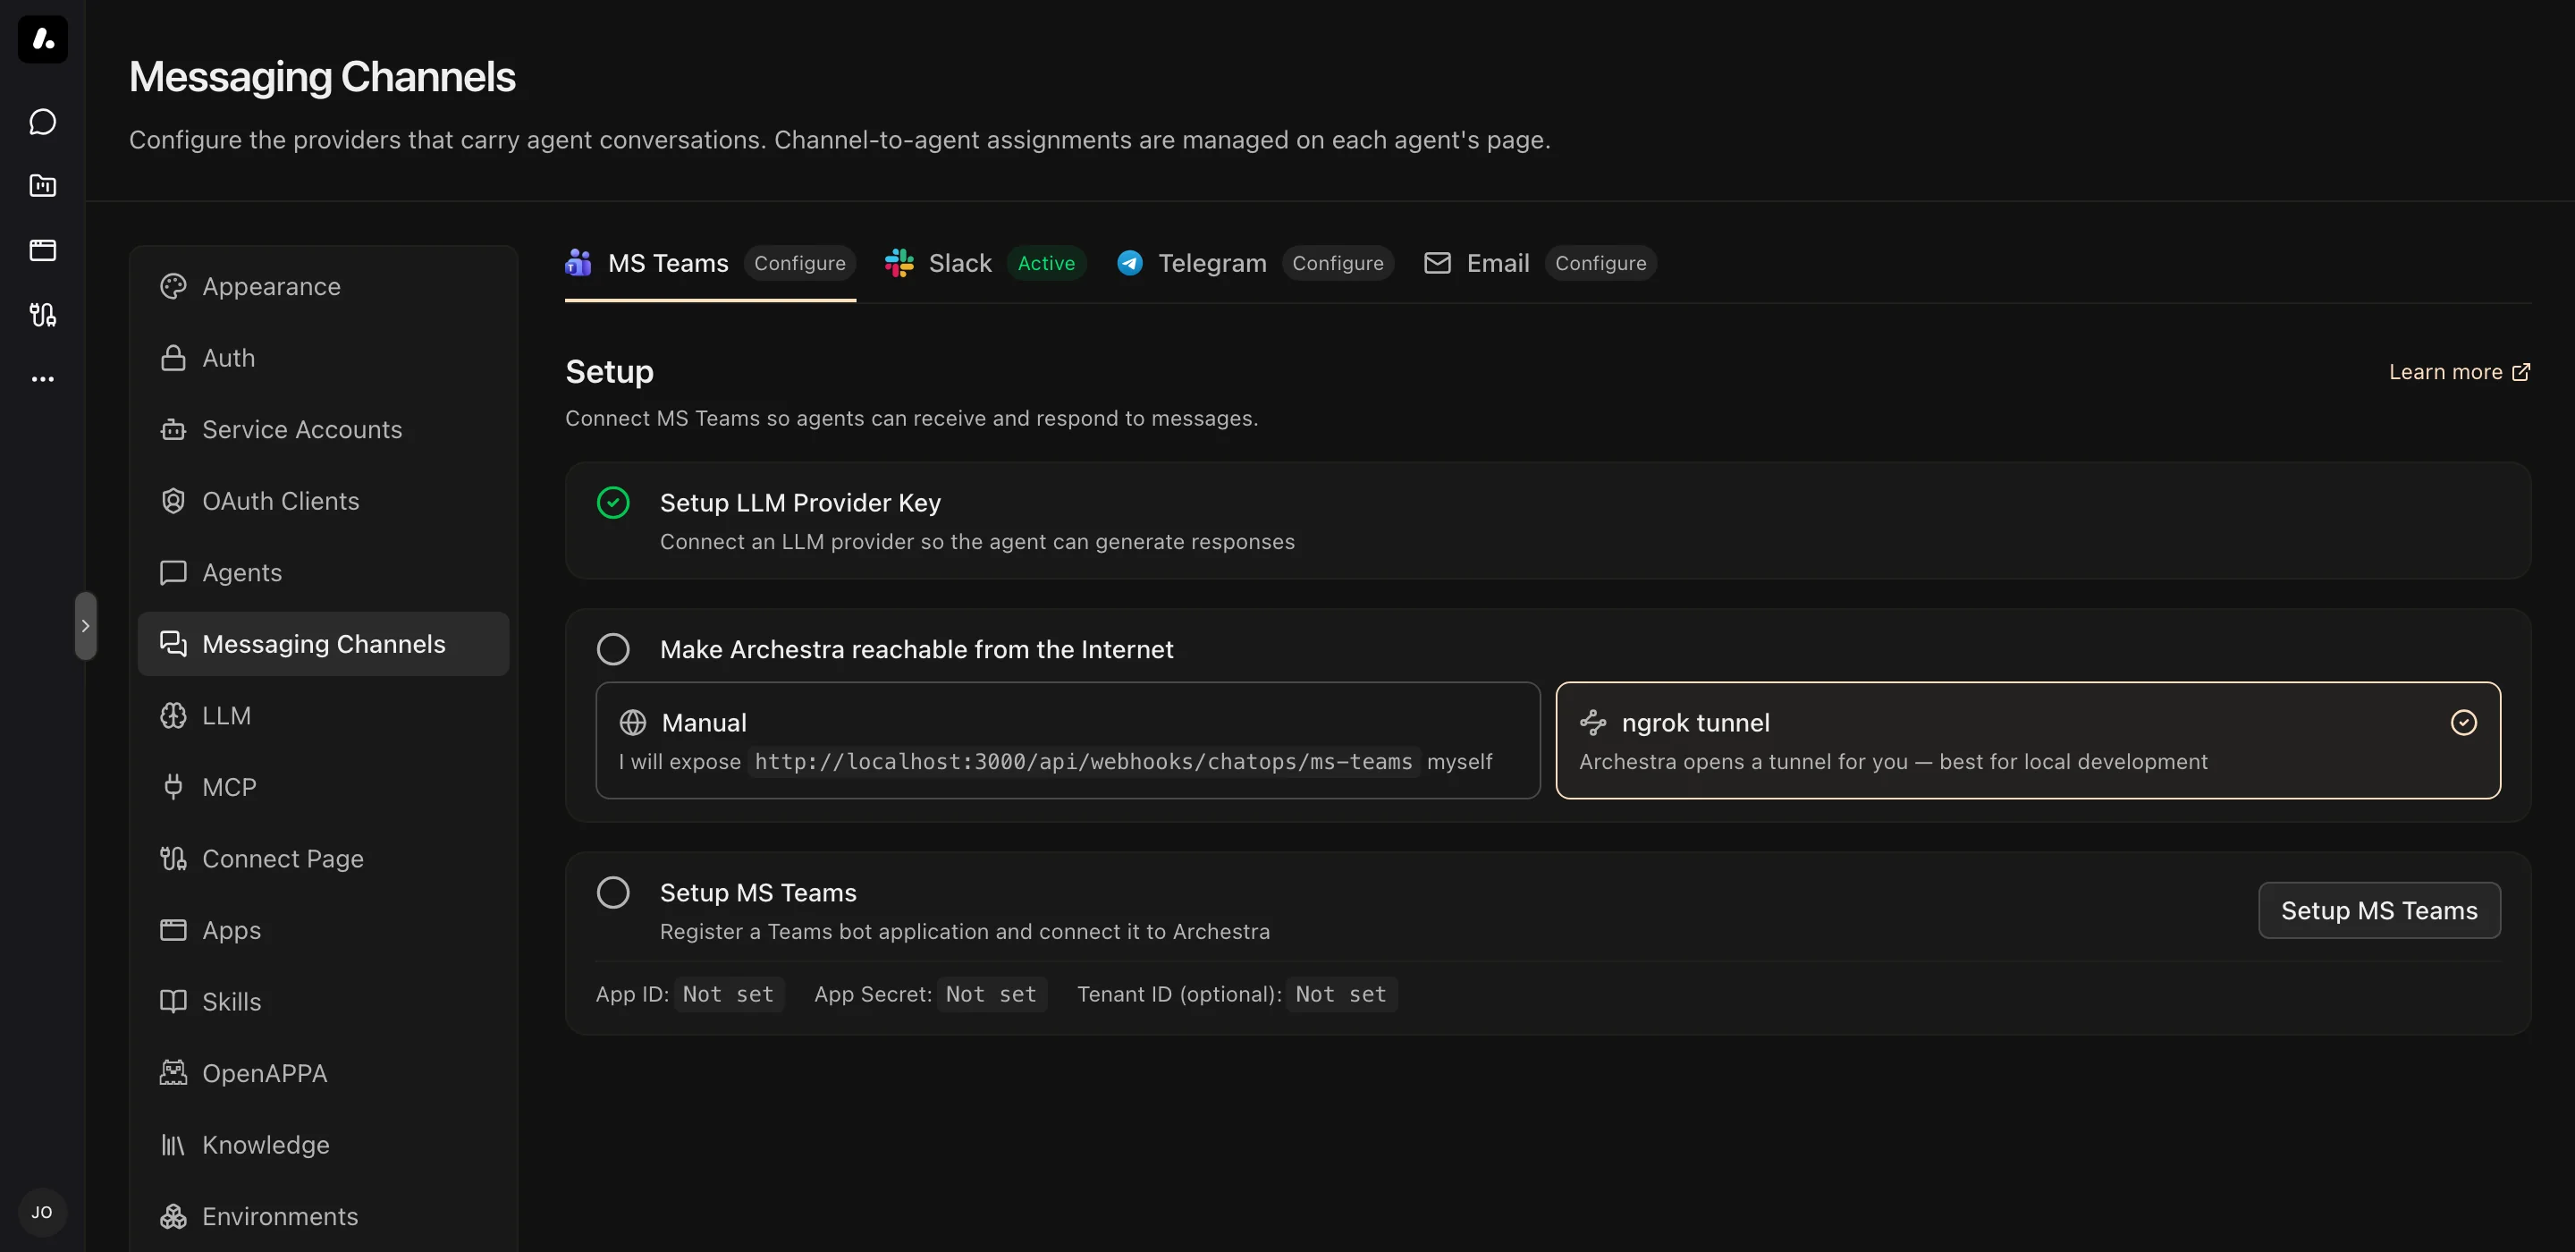Viewport: 2575px width, 1252px height.
Task: Open Knowledge settings
Action: pyautogui.click(x=323, y=1145)
